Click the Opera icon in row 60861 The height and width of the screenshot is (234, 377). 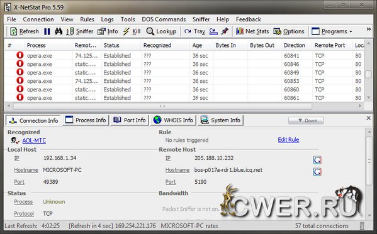[x=20, y=97]
